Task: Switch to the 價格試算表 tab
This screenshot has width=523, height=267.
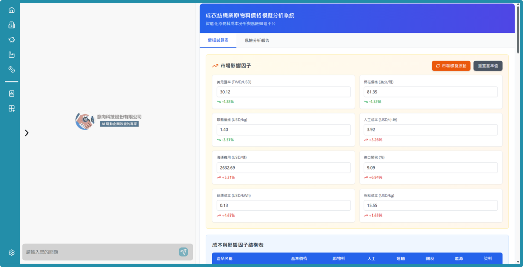Action: (x=218, y=40)
